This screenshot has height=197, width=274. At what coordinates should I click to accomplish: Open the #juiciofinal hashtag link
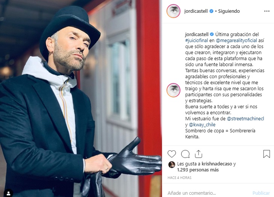(x=197, y=40)
